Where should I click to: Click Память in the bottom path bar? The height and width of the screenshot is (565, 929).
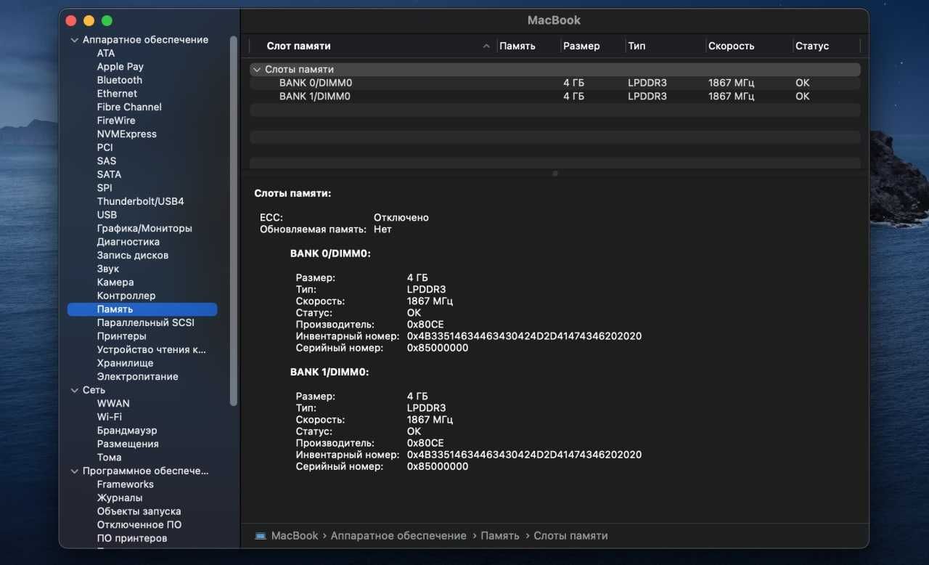500,536
